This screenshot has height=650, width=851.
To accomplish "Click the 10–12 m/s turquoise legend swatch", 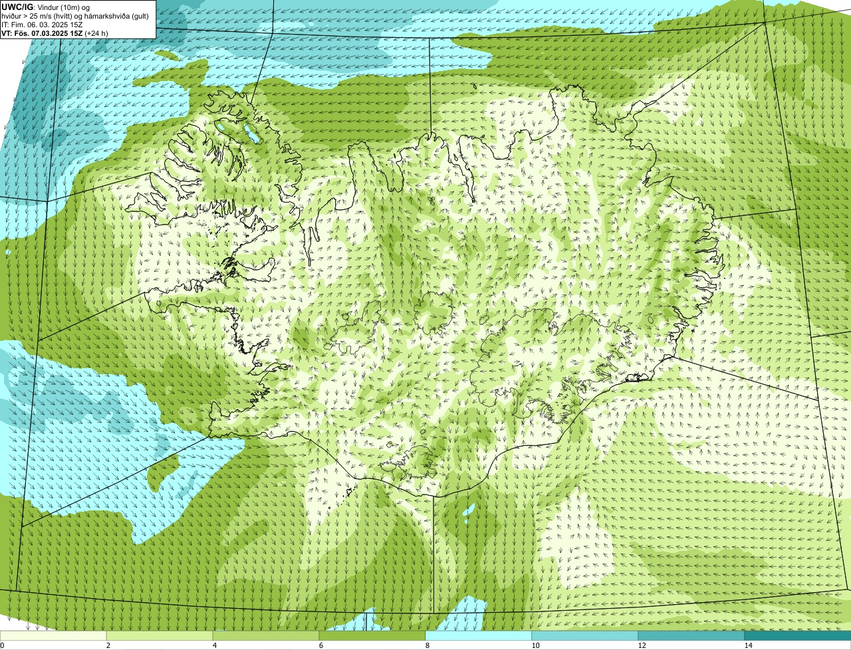I will click(x=585, y=636).
